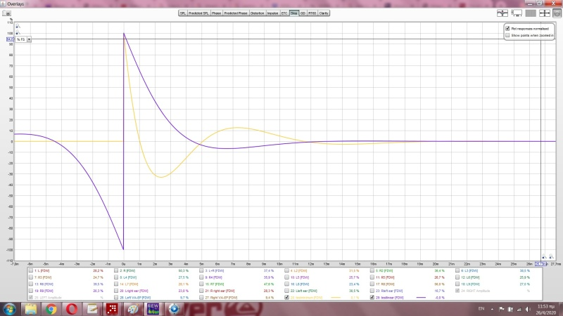Check the 1: L [FDW] trace checkbox
This screenshot has width=563, height=316.
pyautogui.click(x=30, y=270)
